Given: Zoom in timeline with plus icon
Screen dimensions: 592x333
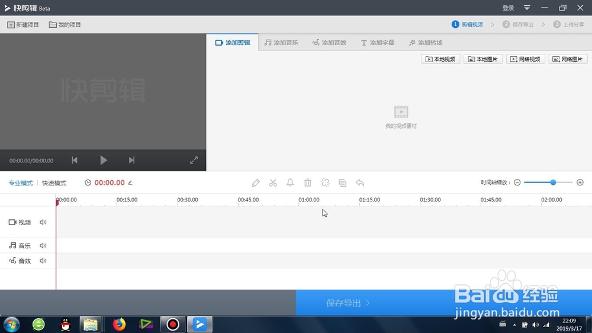Looking at the screenshot, I should tap(580, 182).
